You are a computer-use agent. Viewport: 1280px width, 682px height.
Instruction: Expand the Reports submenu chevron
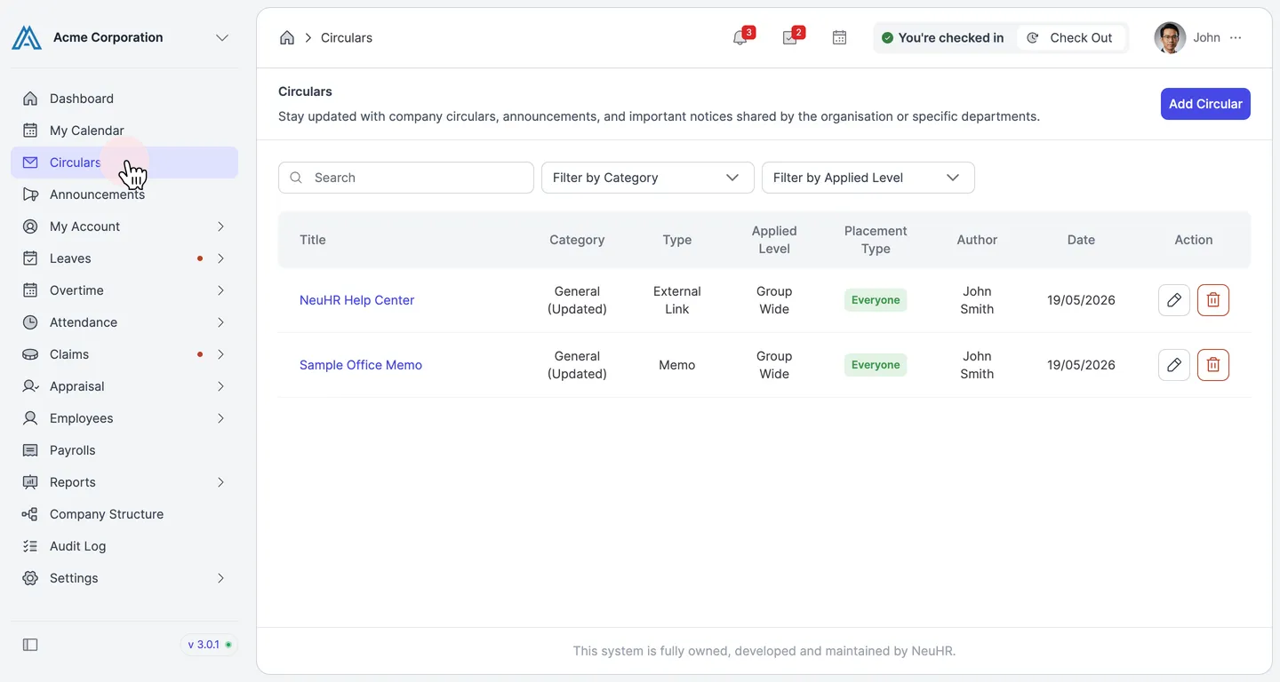click(220, 482)
